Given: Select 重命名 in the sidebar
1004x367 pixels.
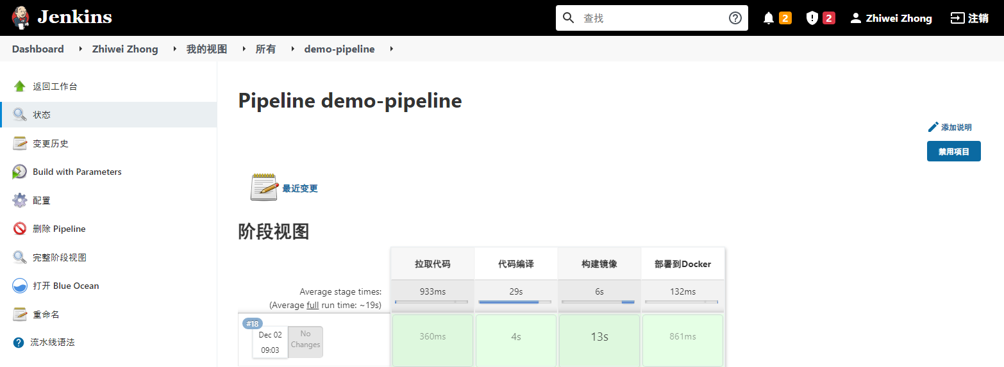Looking at the screenshot, I should pyautogui.click(x=46, y=314).
